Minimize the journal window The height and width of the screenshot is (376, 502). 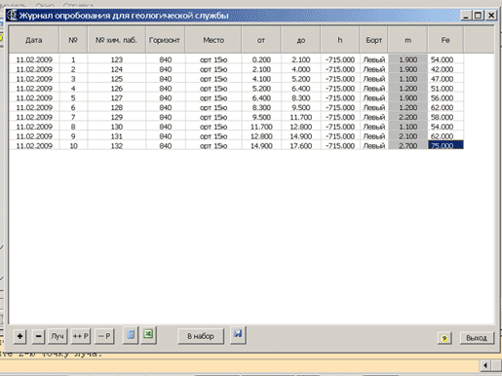click(x=466, y=16)
